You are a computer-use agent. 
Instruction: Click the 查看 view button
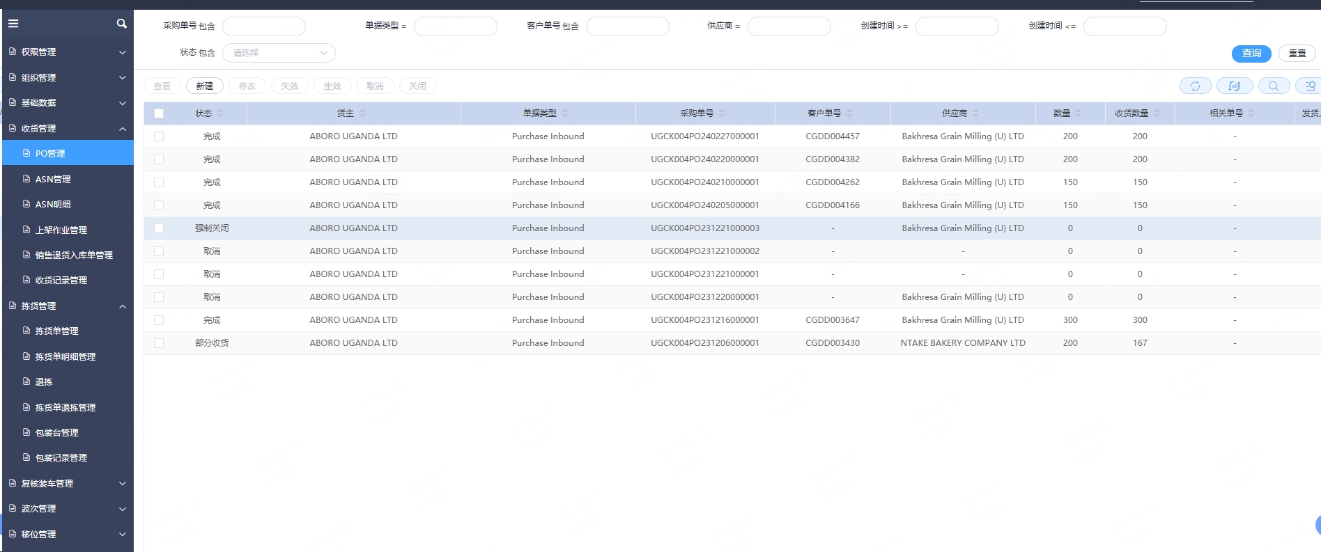click(x=162, y=86)
